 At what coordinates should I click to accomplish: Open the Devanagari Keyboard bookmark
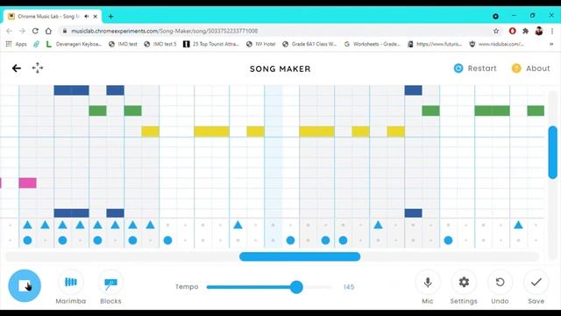[74, 44]
